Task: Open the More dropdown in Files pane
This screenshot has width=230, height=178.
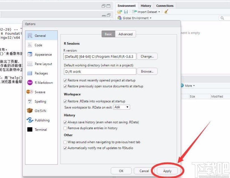Action: (190, 86)
